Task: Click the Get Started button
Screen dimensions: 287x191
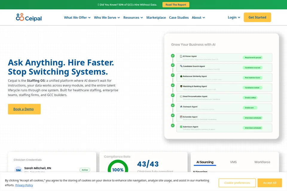Action: [257, 17]
